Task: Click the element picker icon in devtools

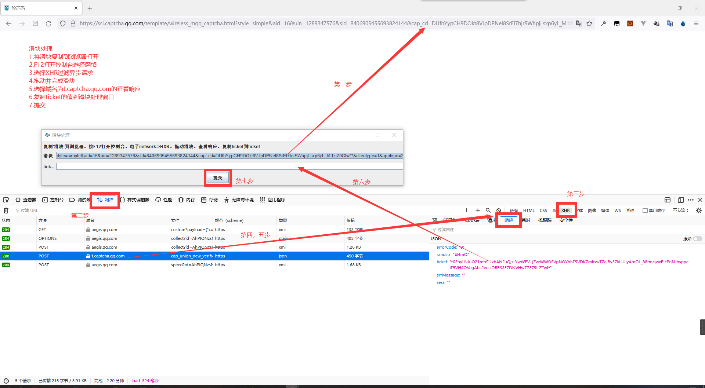Action: click(x=6, y=200)
